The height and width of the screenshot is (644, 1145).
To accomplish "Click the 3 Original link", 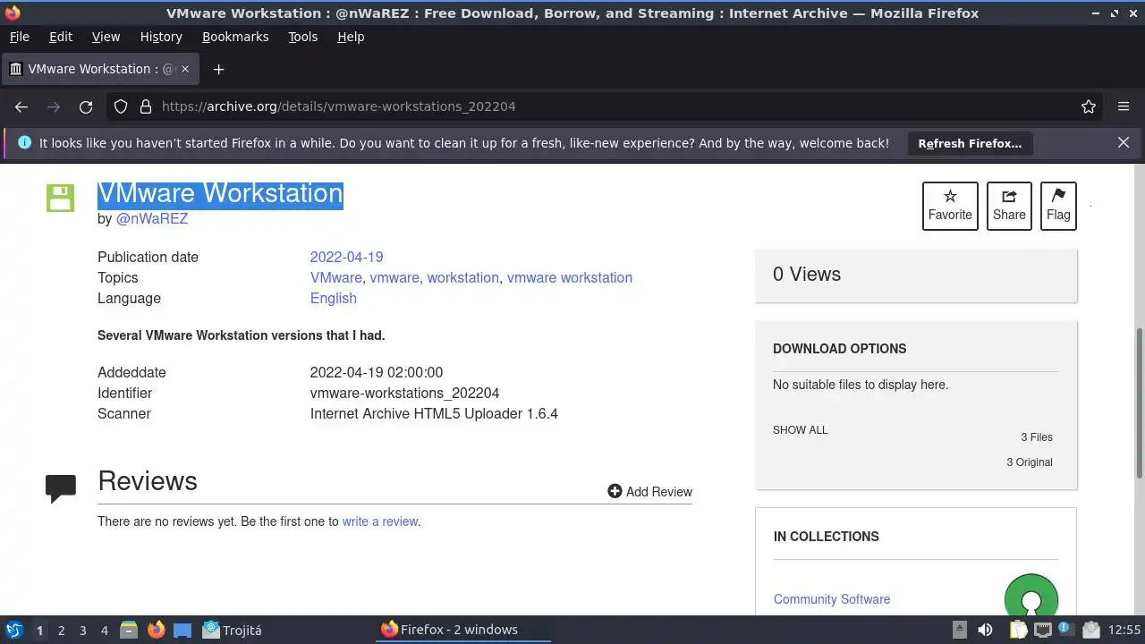I will click(1029, 462).
